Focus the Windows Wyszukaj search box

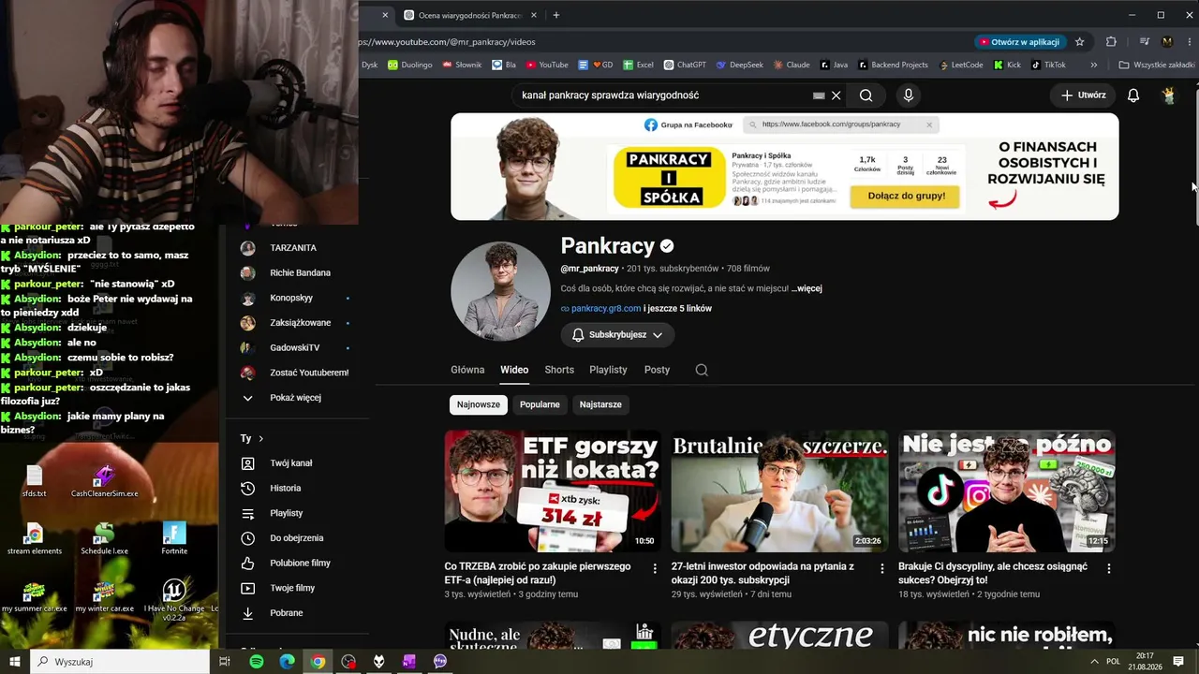(120, 662)
